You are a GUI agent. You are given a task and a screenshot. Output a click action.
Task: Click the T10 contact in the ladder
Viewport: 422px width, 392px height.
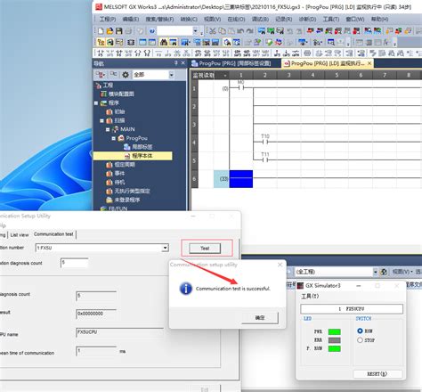(x=265, y=142)
